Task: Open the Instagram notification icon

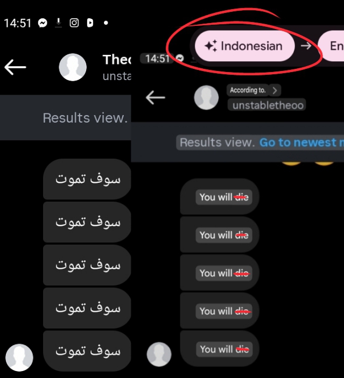Action: pyautogui.click(x=74, y=23)
